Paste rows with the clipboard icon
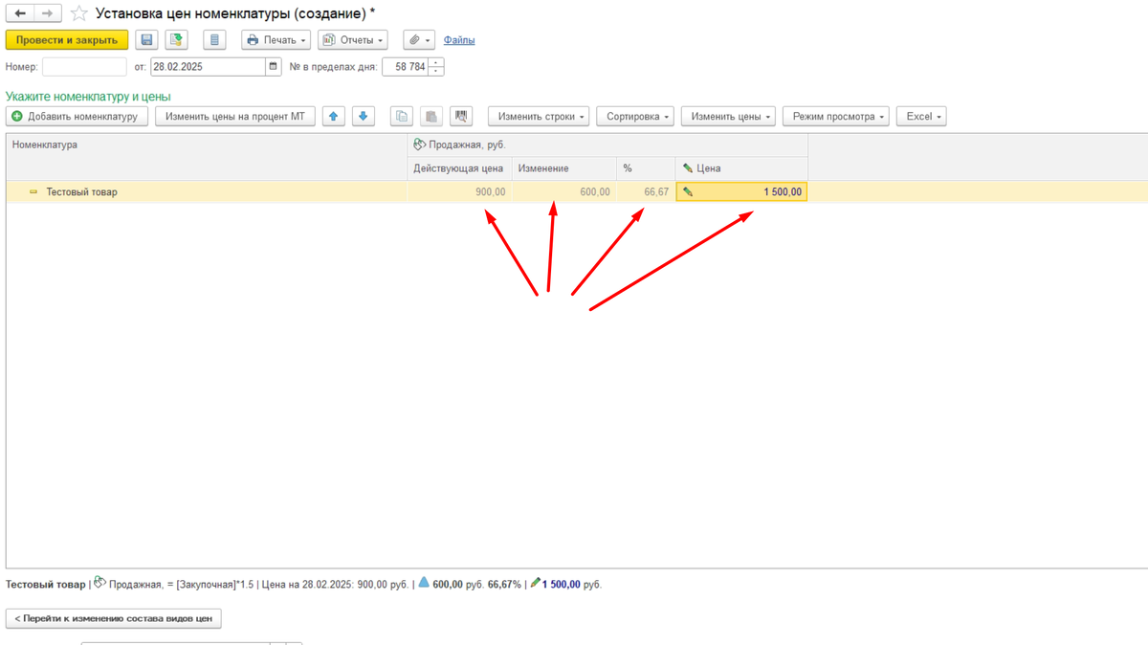Viewport: 1148px width, 645px height. [x=431, y=117]
